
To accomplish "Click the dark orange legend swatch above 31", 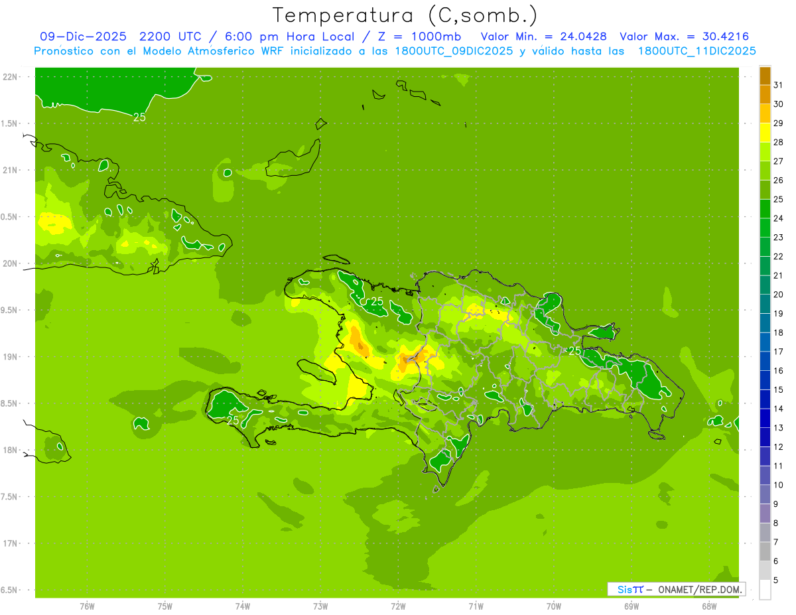I will click(765, 76).
